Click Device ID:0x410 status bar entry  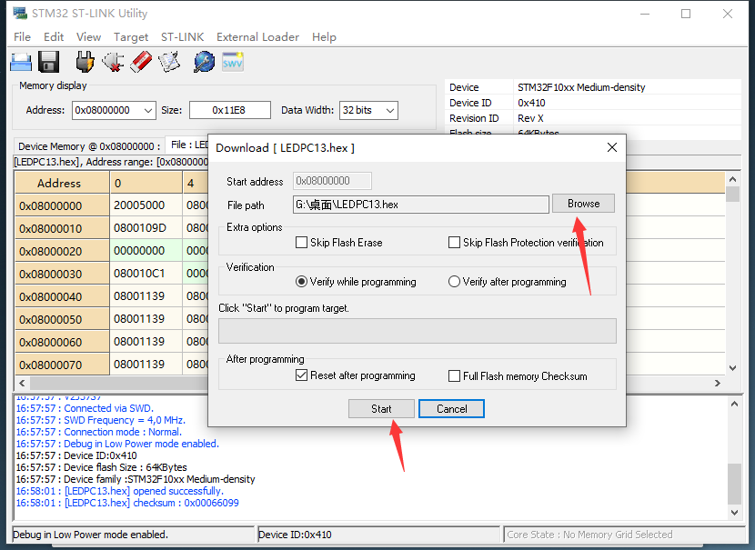coord(379,535)
